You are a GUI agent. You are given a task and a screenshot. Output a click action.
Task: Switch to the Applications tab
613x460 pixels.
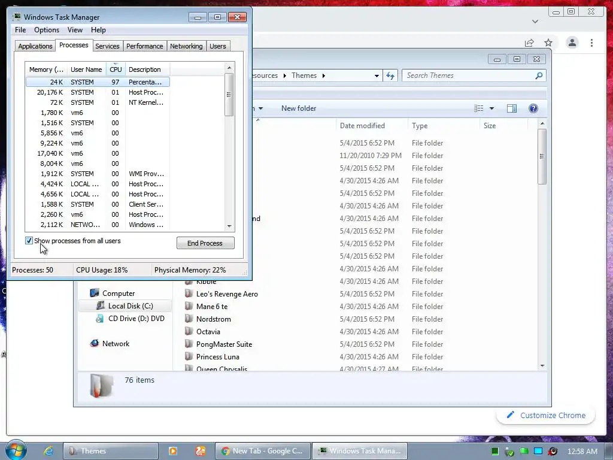(x=35, y=46)
